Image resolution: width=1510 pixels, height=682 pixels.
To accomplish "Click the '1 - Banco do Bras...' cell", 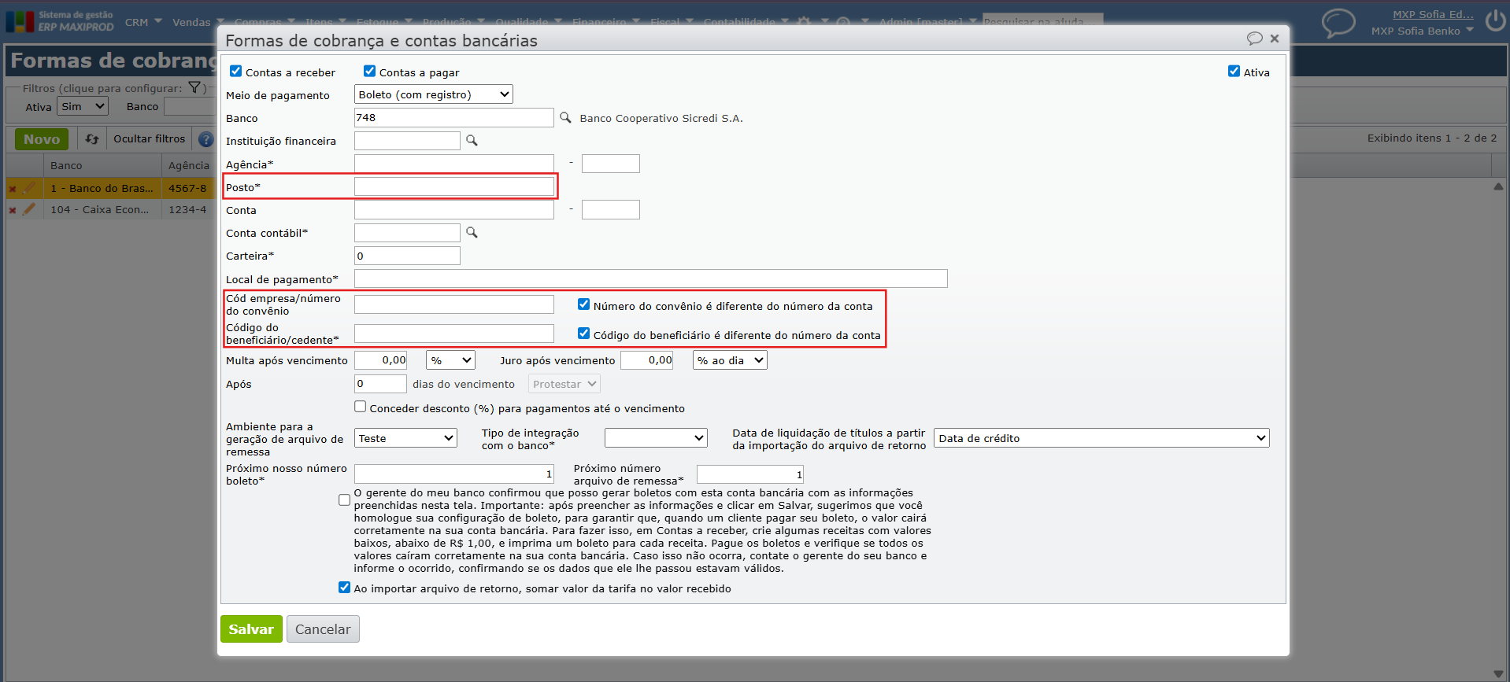I will (102, 189).
